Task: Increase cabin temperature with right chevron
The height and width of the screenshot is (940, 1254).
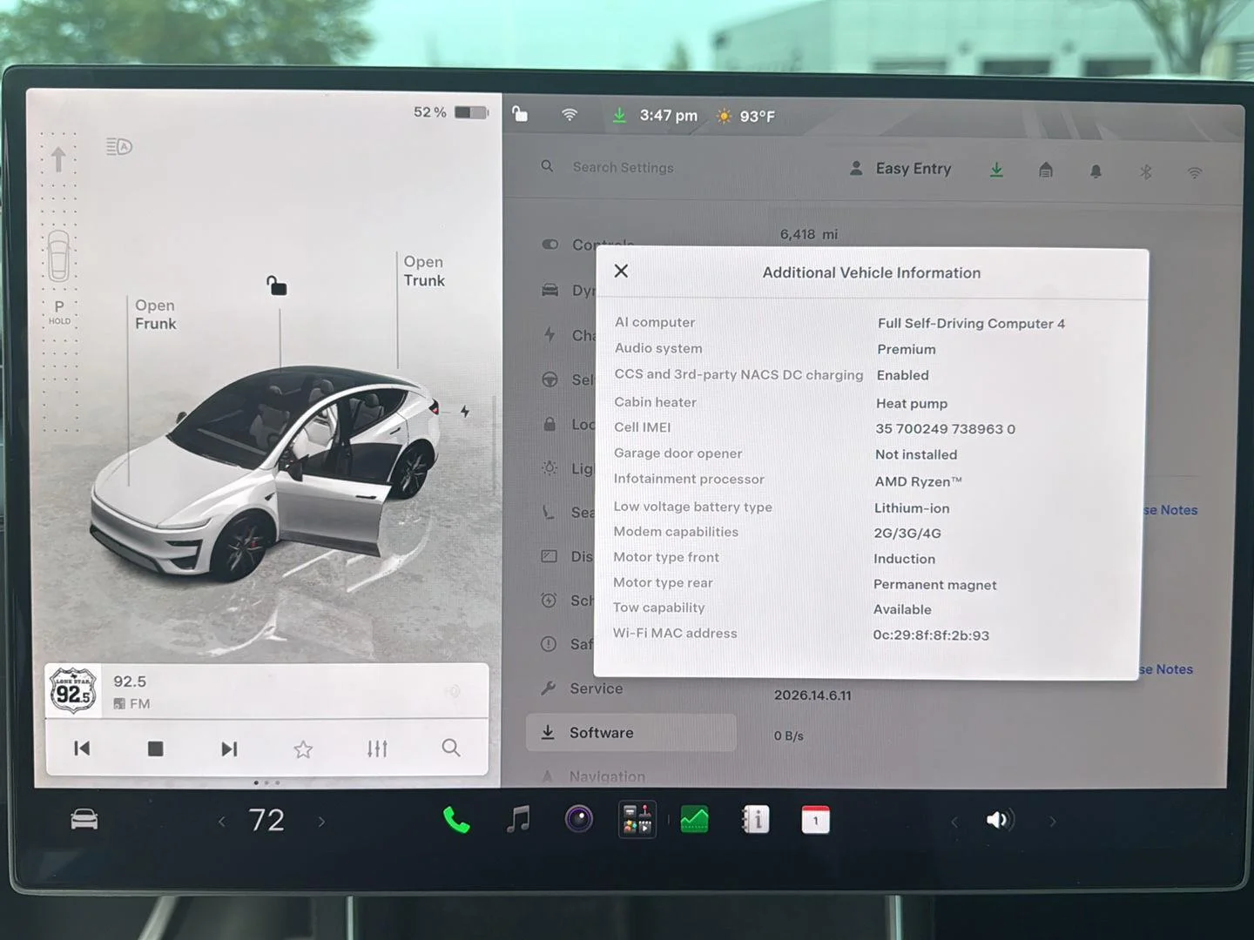Action: (321, 821)
